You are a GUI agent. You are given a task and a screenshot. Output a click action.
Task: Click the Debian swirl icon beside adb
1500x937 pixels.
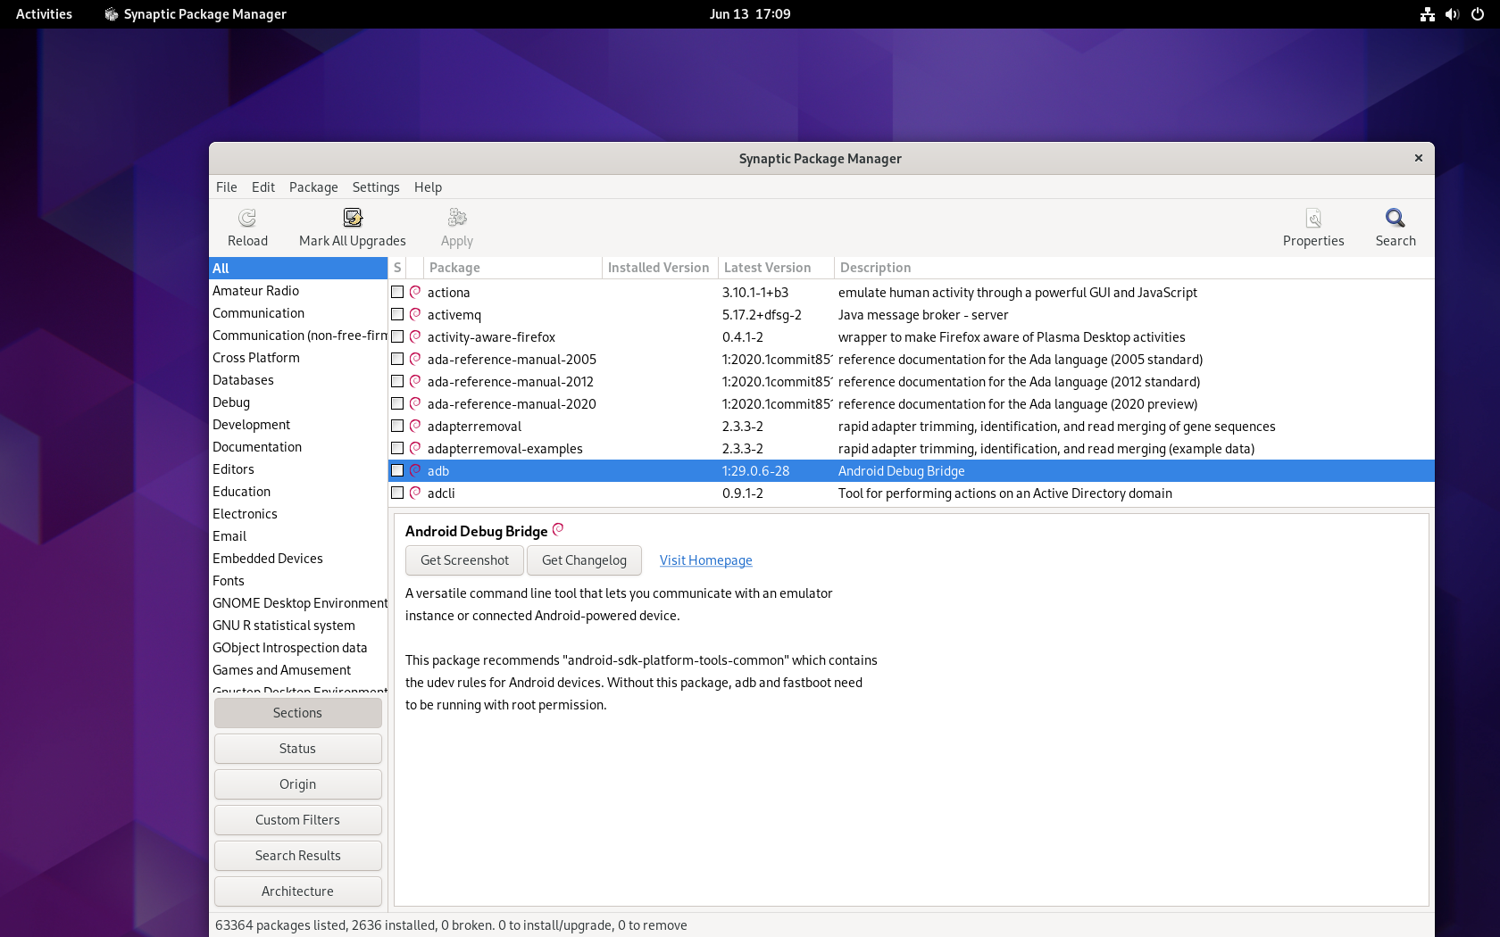point(415,470)
